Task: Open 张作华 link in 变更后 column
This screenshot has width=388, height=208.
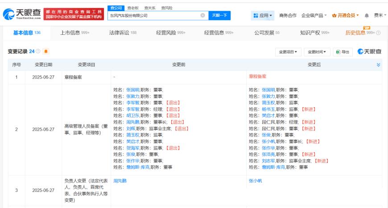Action: point(268,148)
